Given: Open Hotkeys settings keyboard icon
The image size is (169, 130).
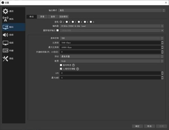Looking at the screenshot, I should tap(5, 51).
